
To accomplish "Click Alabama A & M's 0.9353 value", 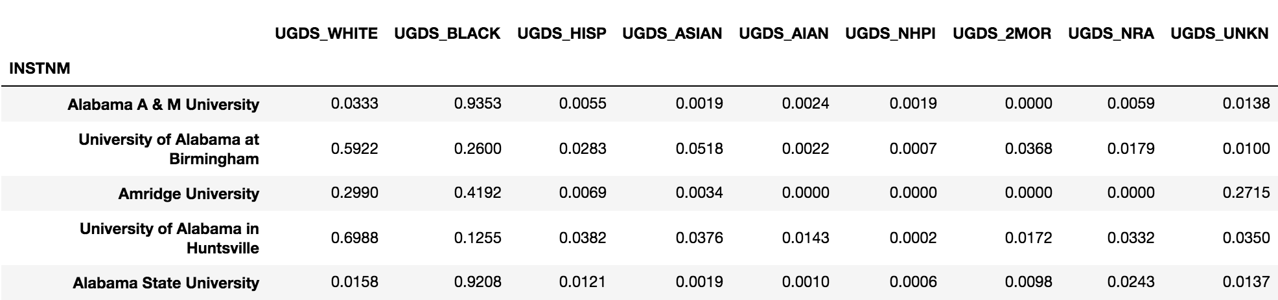I will [x=478, y=103].
